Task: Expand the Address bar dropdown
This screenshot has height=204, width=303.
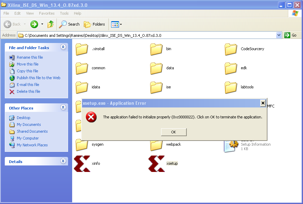Action: coord(279,35)
